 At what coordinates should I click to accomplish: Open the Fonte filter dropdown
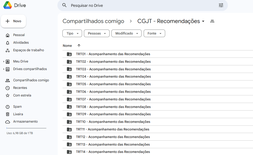(x=154, y=33)
